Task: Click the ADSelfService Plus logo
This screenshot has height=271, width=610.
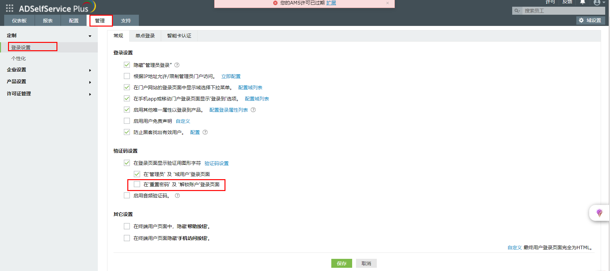Action: [x=57, y=8]
